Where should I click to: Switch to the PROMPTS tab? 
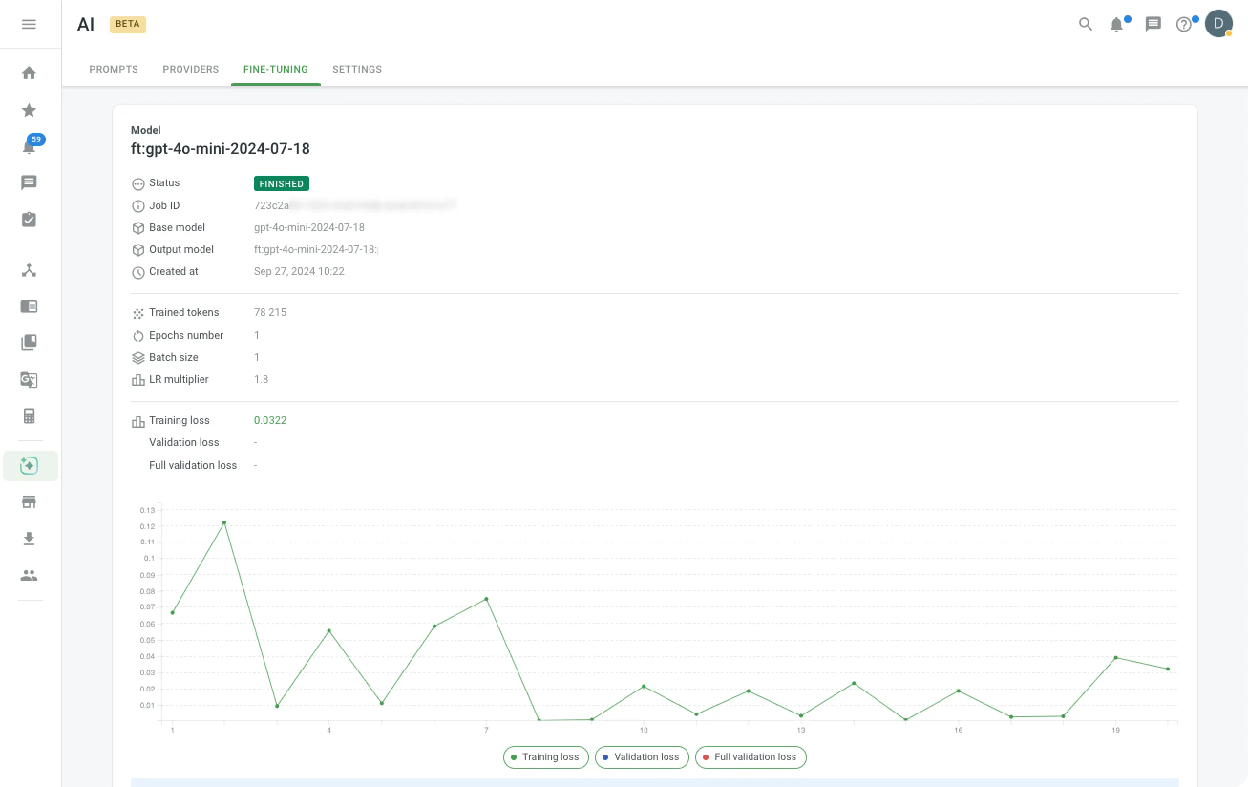tap(114, 69)
